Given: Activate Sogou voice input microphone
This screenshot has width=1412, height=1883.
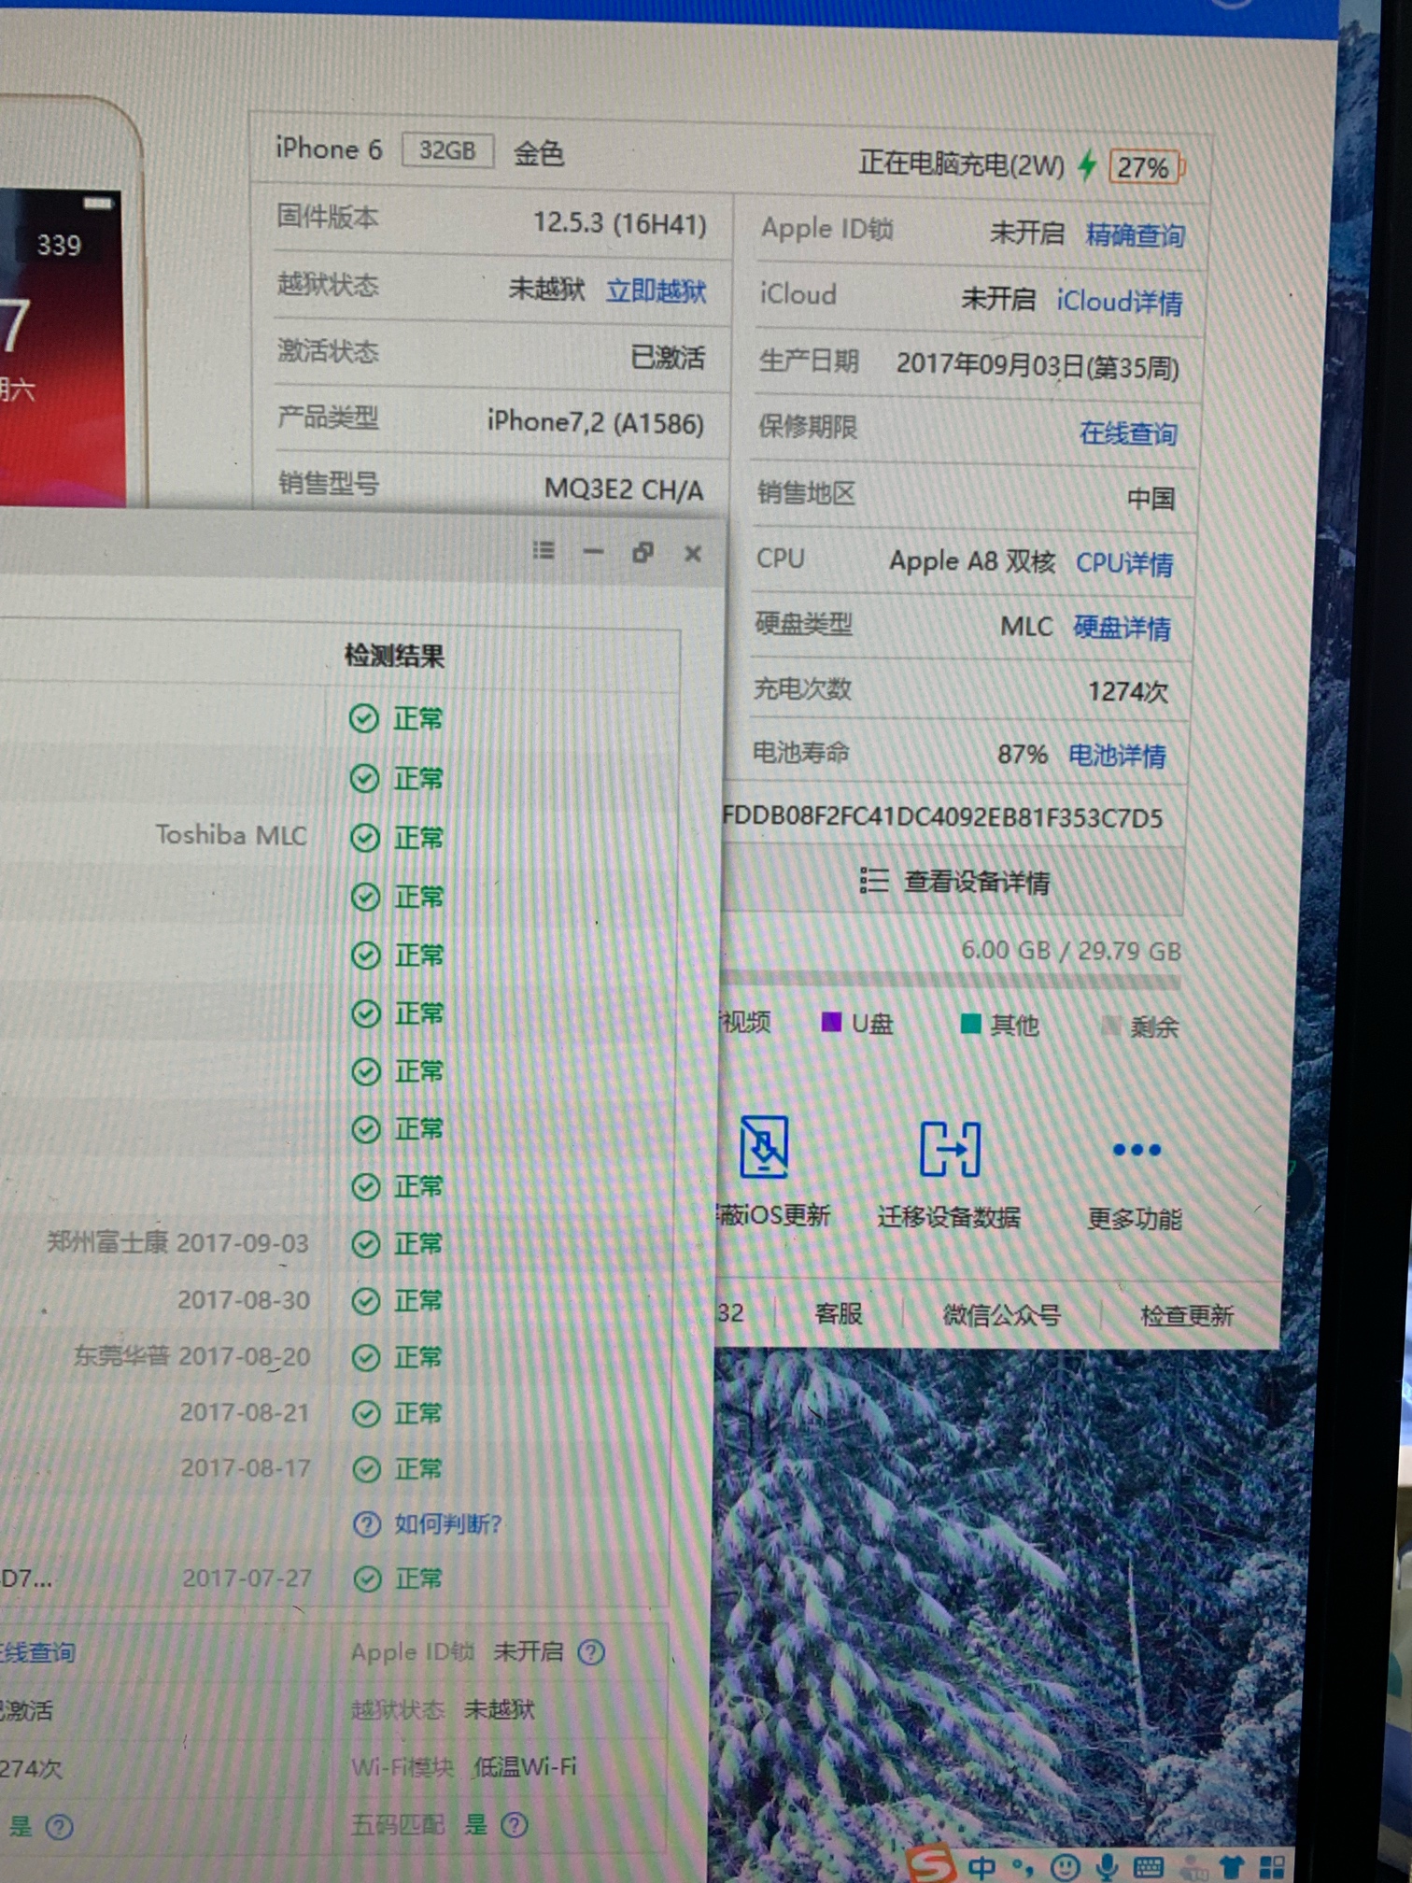Looking at the screenshot, I should point(1108,1867).
